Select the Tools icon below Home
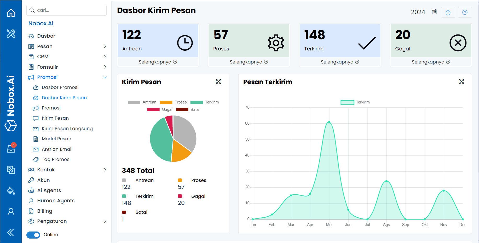 [11, 34]
